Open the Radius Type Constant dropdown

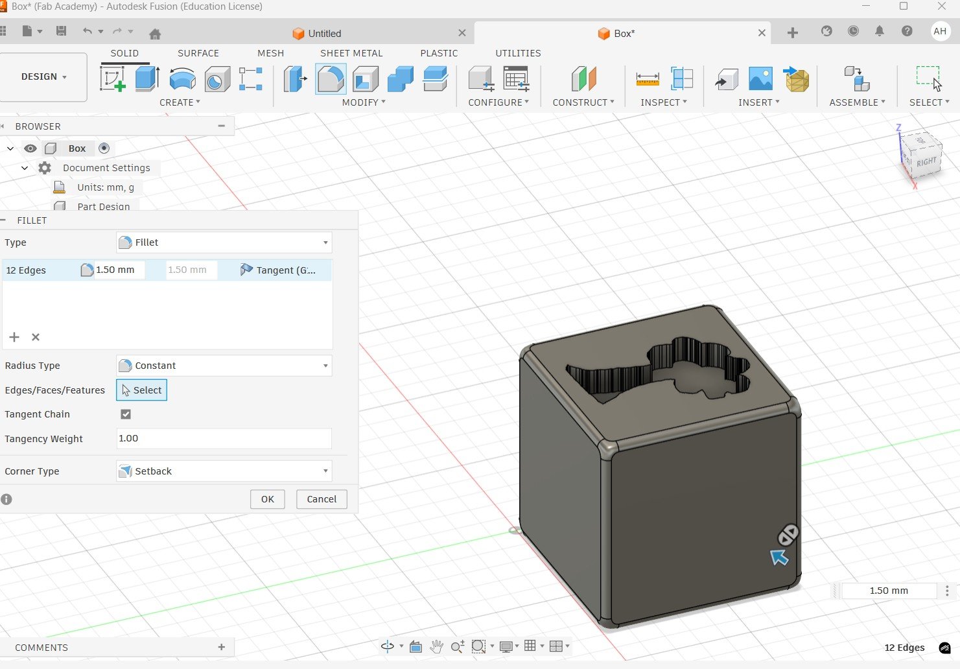tap(224, 366)
